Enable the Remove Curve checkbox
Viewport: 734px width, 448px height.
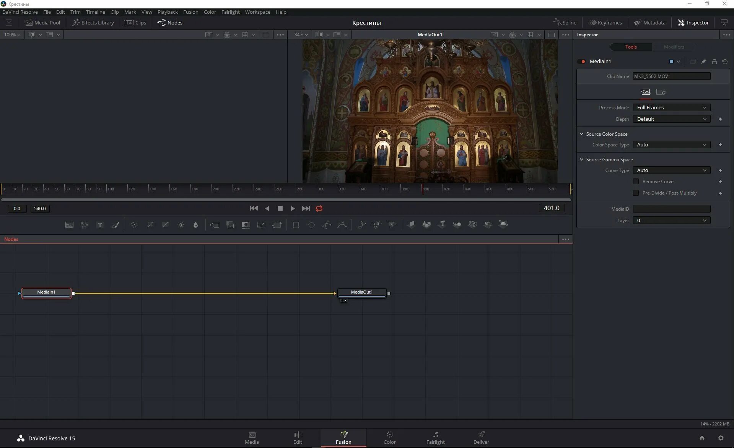[x=636, y=182]
